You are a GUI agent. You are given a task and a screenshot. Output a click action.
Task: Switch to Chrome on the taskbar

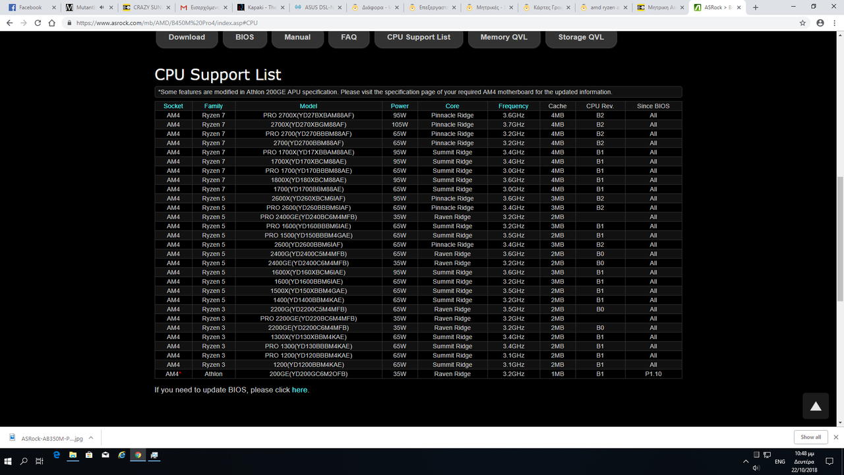coord(138,455)
